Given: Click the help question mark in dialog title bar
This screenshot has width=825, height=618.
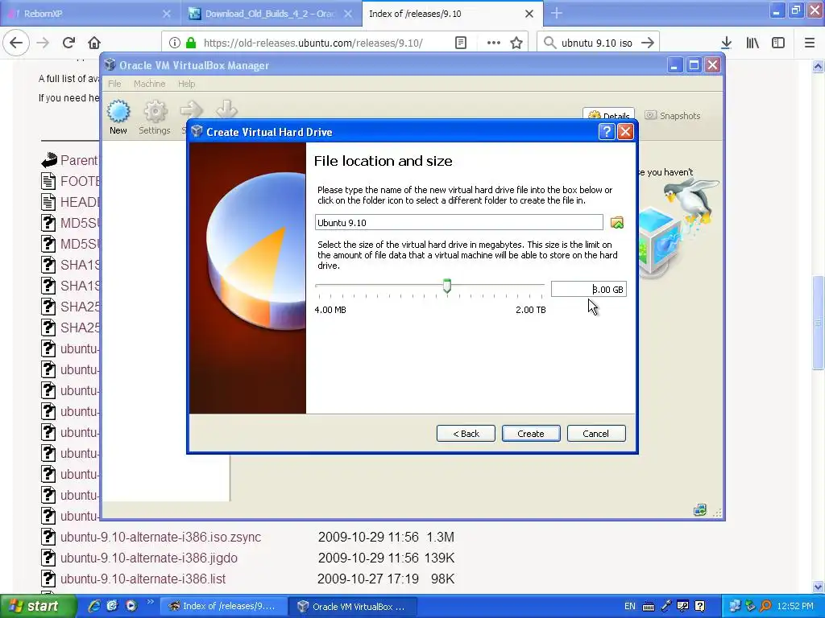Looking at the screenshot, I should tap(607, 131).
